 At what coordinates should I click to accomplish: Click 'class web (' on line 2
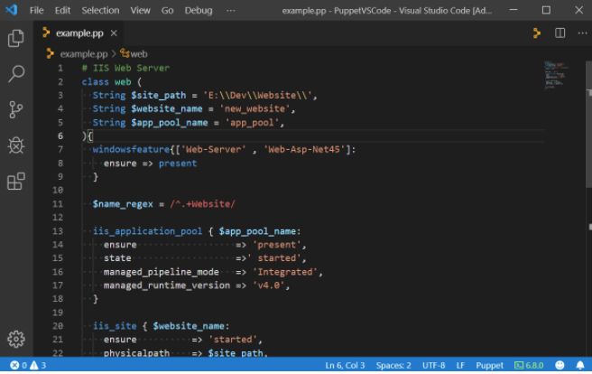click(x=111, y=81)
